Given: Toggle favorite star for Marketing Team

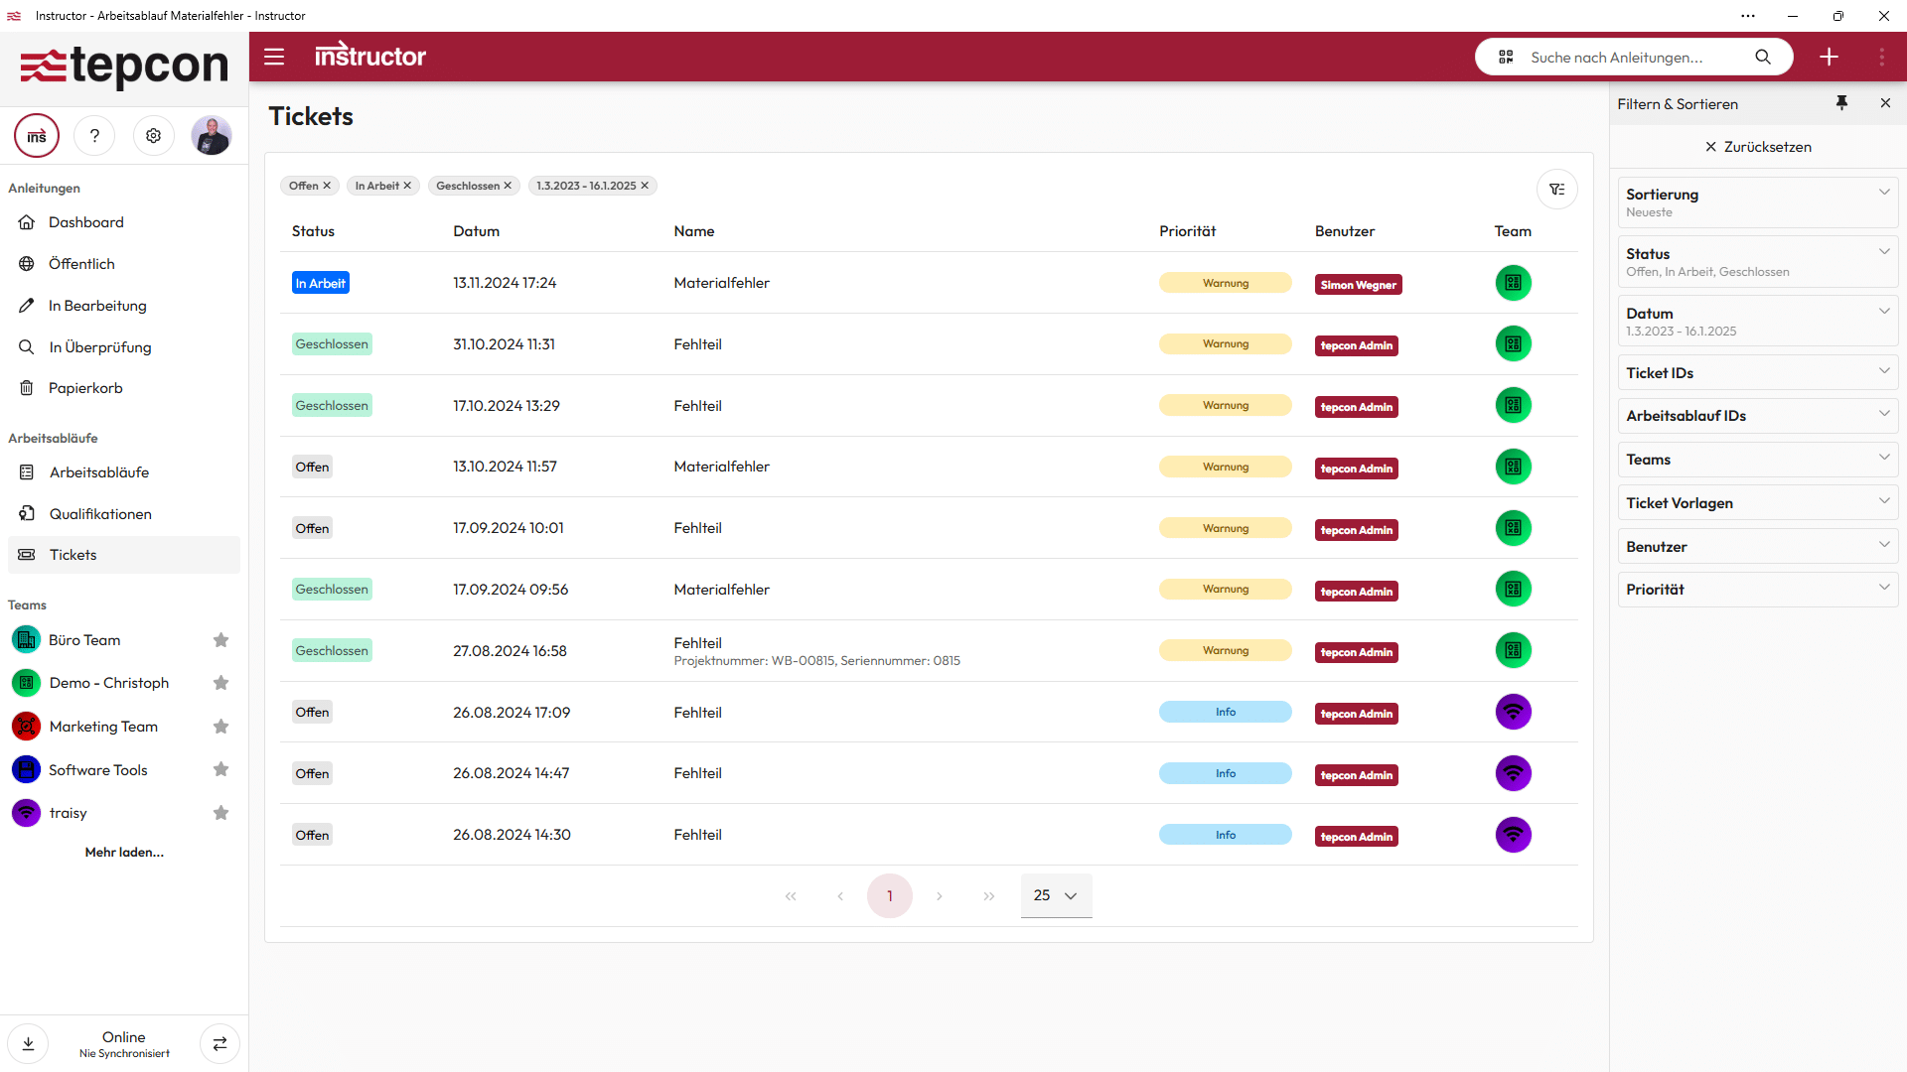Looking at the screenshot, I should 220,727.
